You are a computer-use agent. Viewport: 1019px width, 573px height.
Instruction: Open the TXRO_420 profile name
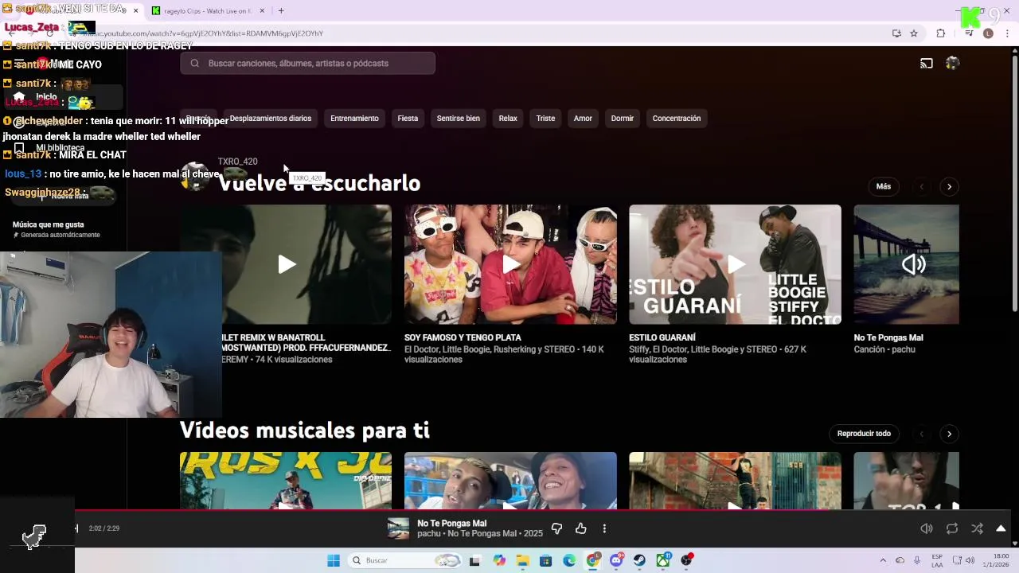point(237,162)
